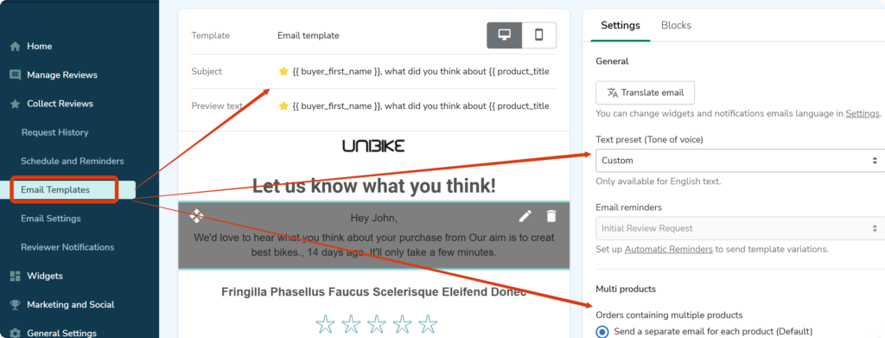Open Schedule and Reminders page
Image resolution: width=885 pixels, height=338 pixels.
[73, 161]
